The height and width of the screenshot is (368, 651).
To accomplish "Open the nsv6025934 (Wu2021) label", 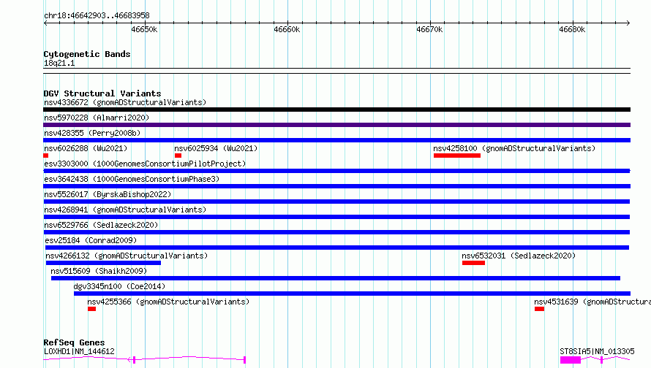I will pyautogui.click(x=216, y=148).
